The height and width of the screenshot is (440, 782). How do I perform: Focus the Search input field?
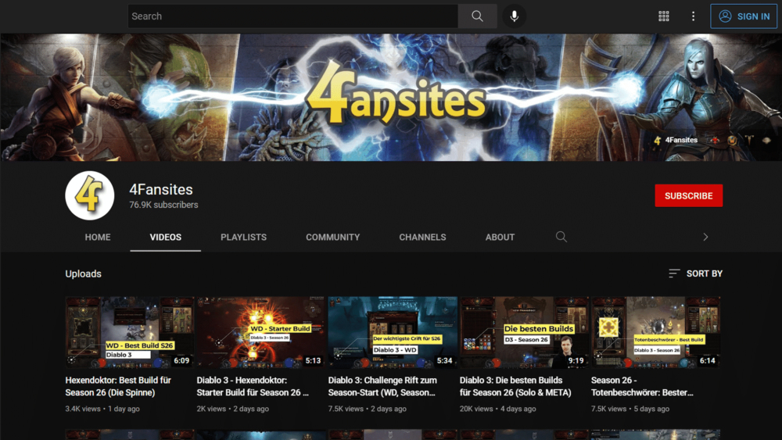(292, 16)
